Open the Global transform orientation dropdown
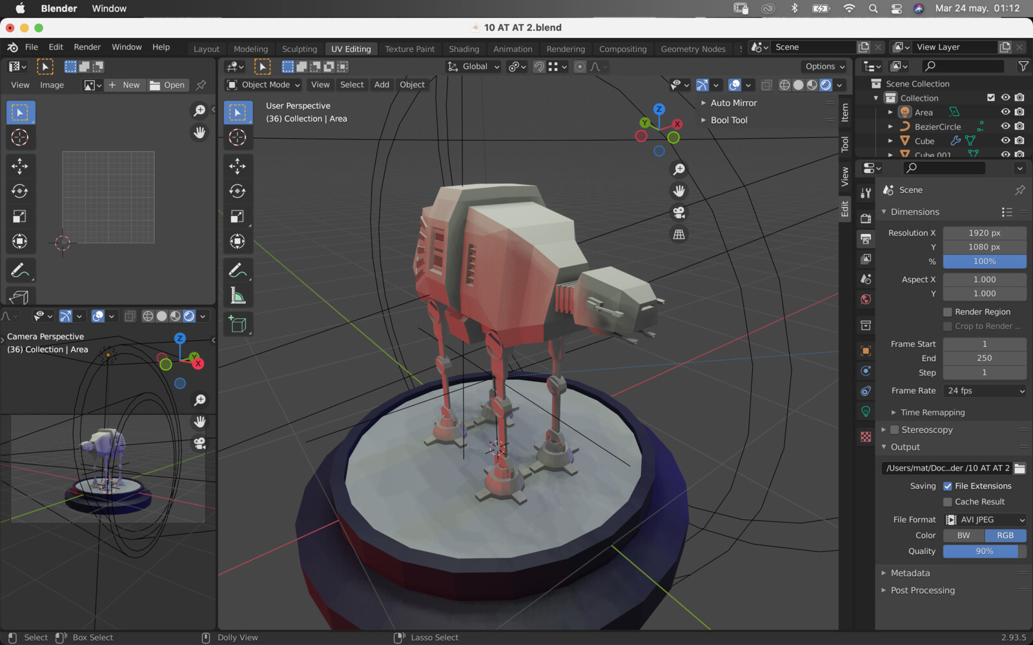 [x=474, y=66]
